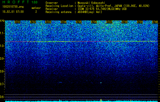Click the 0740 time marker
160x102 pixels.
click(x=155, y=22)
